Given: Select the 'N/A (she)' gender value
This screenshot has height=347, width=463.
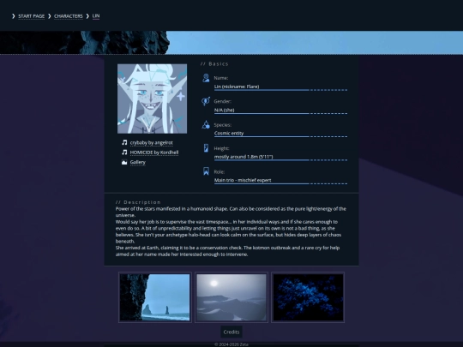Looking at the screenshot, I should [x=224, y=110].
